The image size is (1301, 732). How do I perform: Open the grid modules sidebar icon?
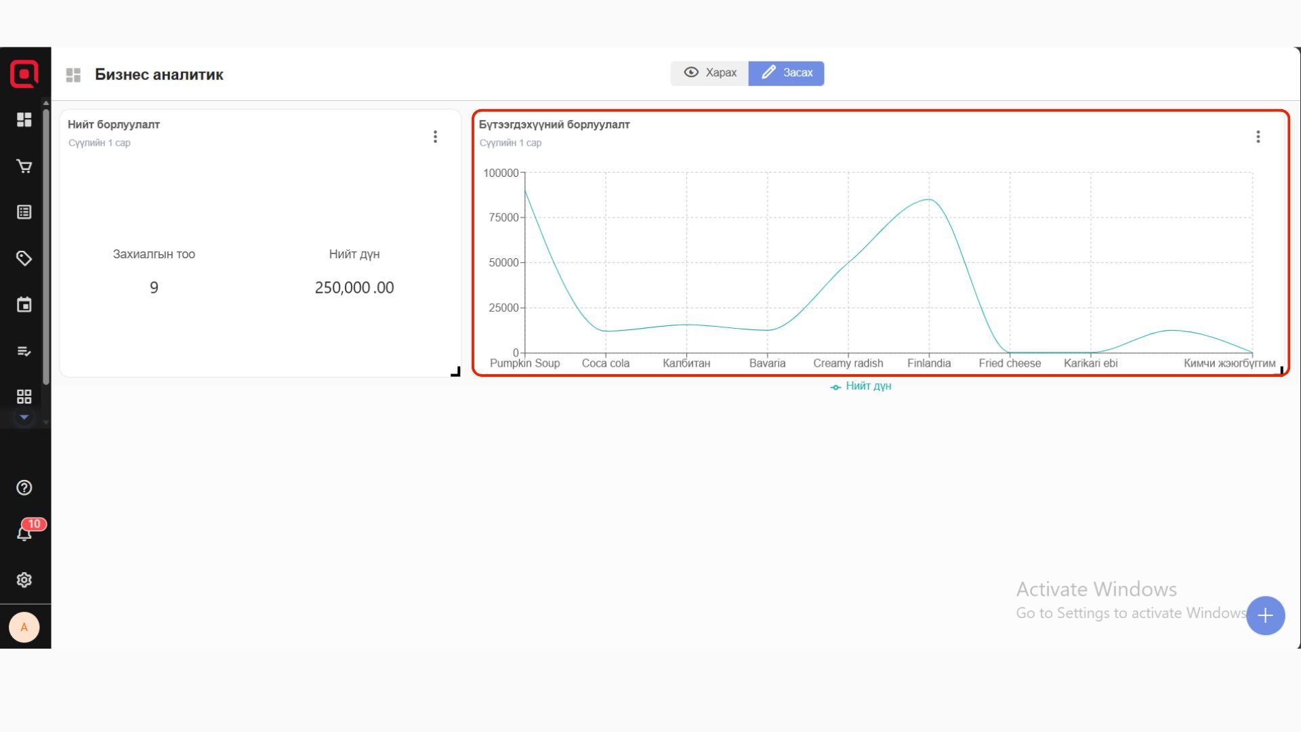coord(24,396)
